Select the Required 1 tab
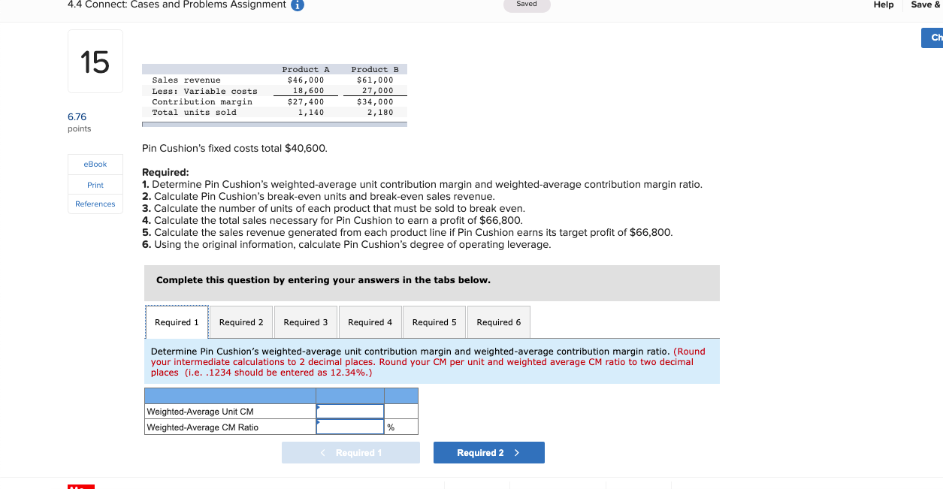 pos(177,322)
